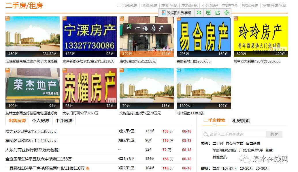Image resolution: width=298 pixels, height=172 pixels.
Task: Open 宏力花苑3室2厅2卫138万元 listing
Action: tap(31, 131)
